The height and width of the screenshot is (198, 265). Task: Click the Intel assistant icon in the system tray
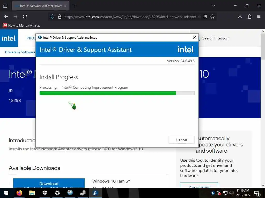(213, 193)
